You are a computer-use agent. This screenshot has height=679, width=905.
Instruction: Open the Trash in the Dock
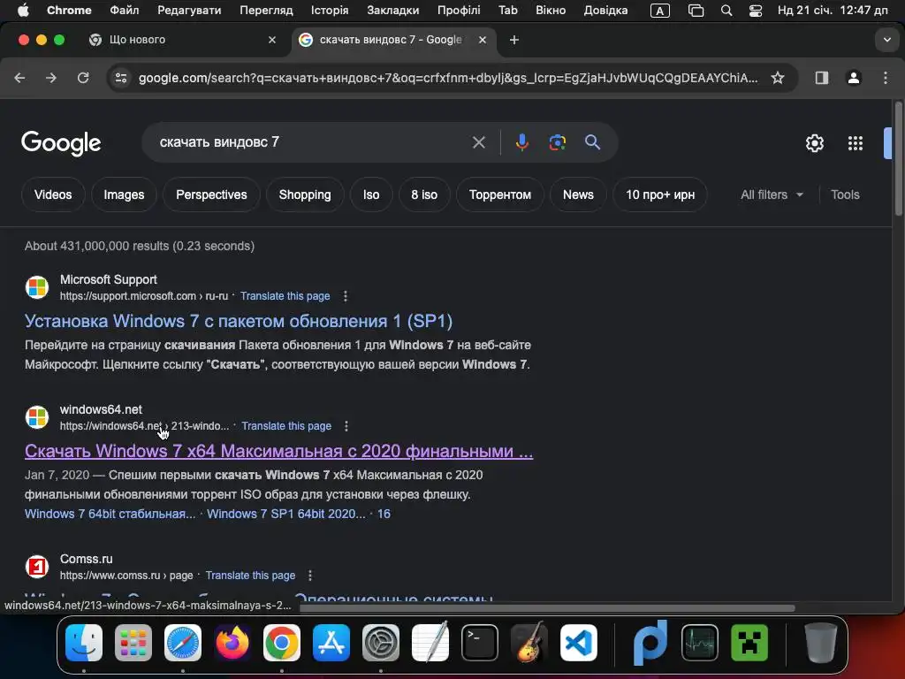[820, 643]
